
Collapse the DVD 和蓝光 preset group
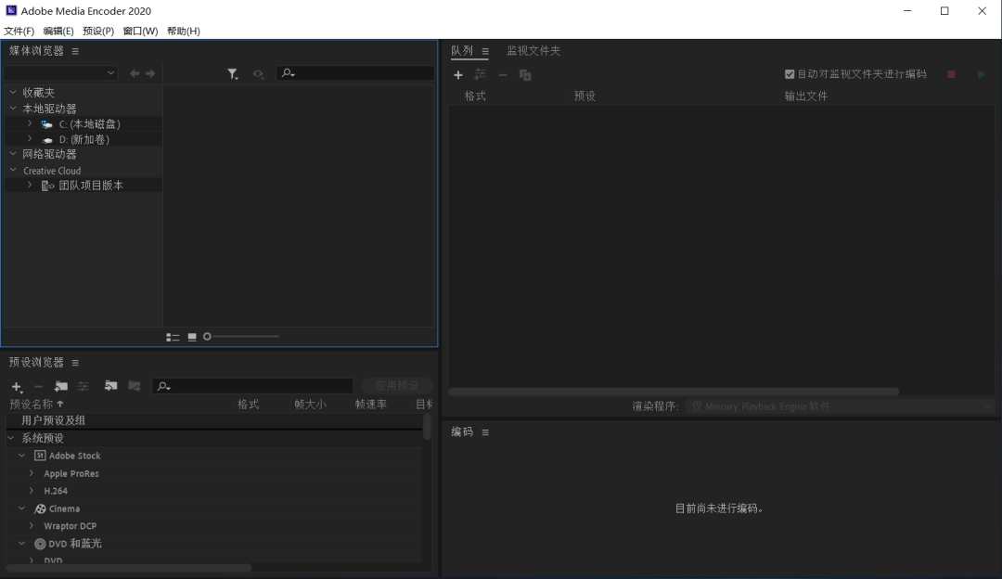21,543
